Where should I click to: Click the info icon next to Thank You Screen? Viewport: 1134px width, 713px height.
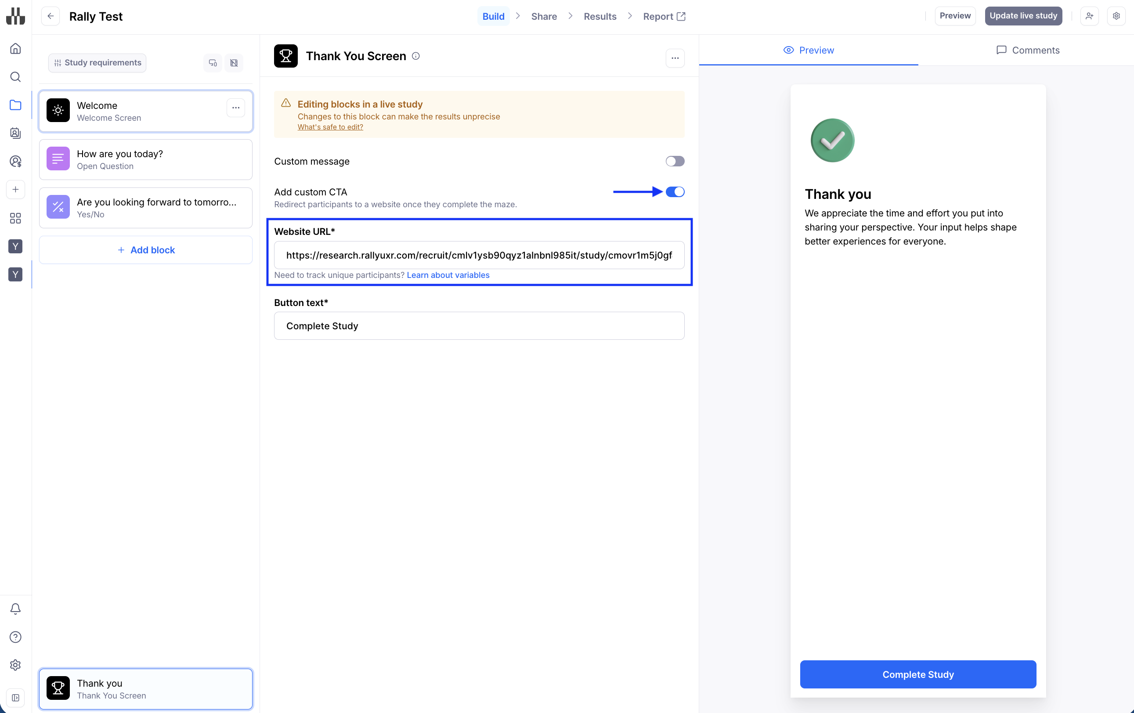pyautogui.click(x=416, y=56)
